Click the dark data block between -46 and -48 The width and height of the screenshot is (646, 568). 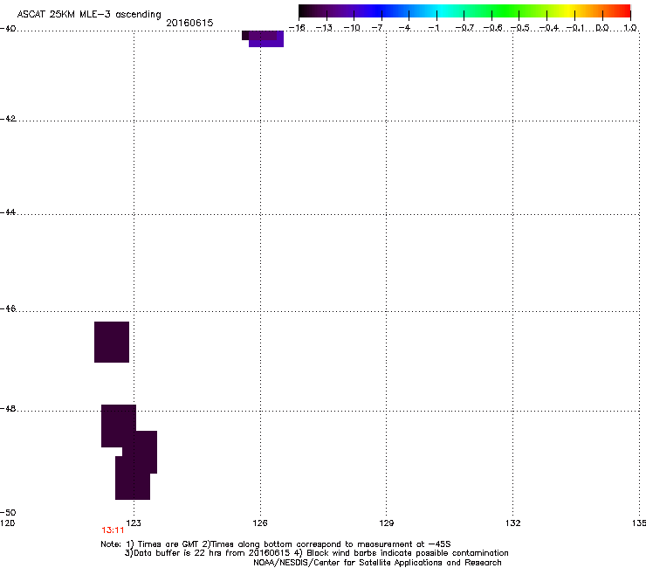(x=112, y=342)
